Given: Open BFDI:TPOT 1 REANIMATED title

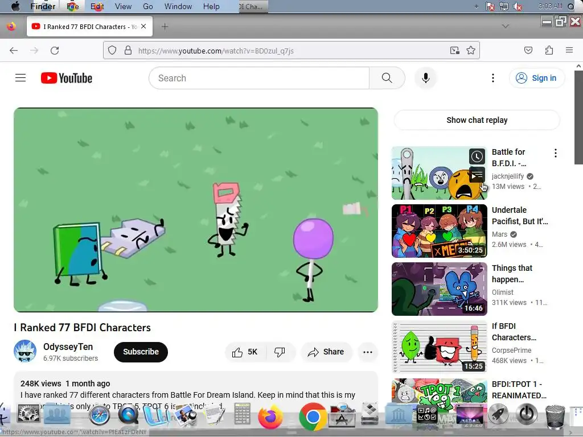Looking at the screenshot, I should pos(519,389).
